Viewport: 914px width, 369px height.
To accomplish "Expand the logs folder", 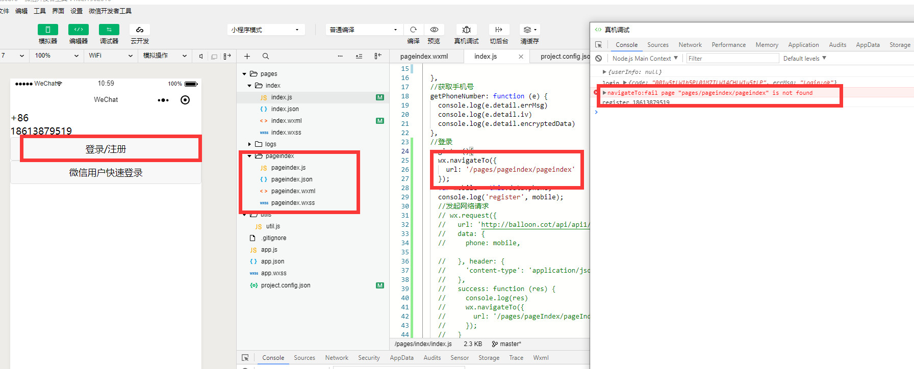I will pos(249,144).
